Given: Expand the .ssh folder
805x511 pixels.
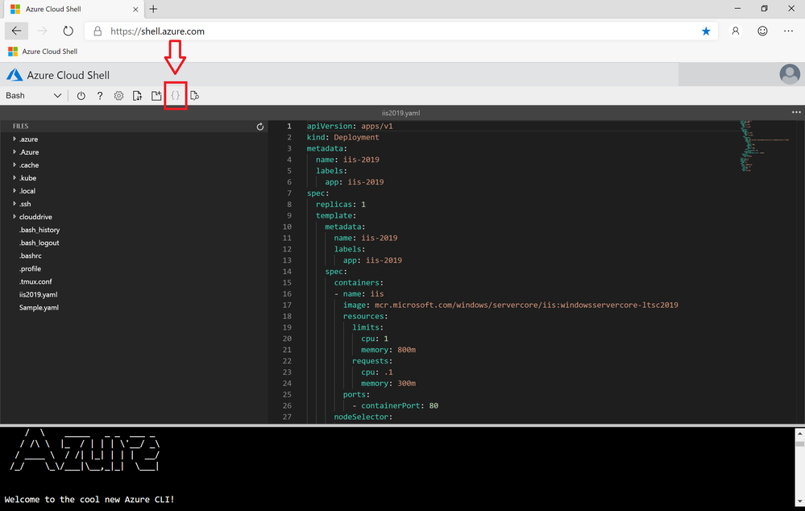Looking at the screenshot, I should [15, 204].
